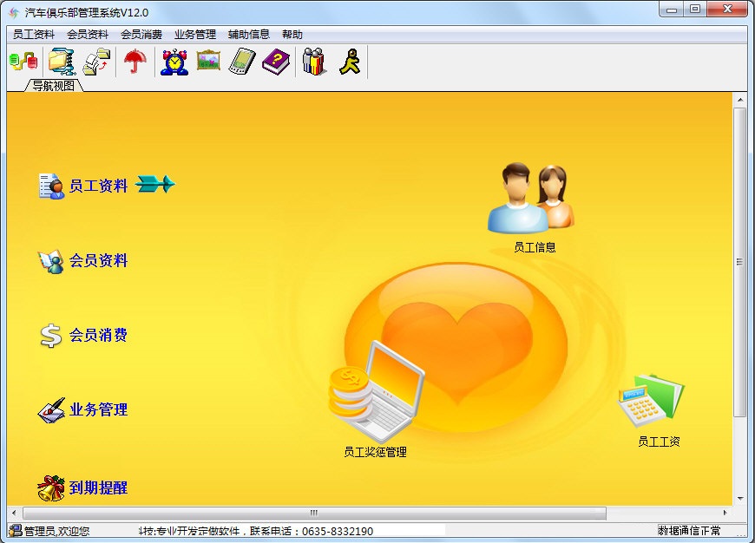Screen dimensions: 755x543
Task: Open the picture frame toolbar icon
Action: coord(208,61)
